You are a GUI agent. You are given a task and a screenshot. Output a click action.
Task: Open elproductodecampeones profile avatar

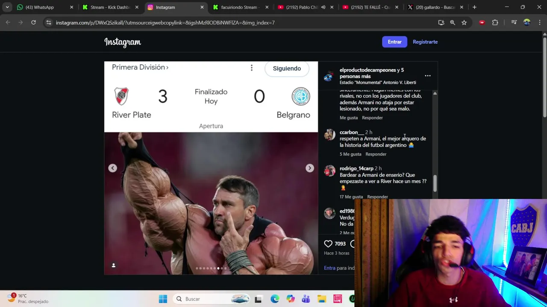(x=329, y=76)
